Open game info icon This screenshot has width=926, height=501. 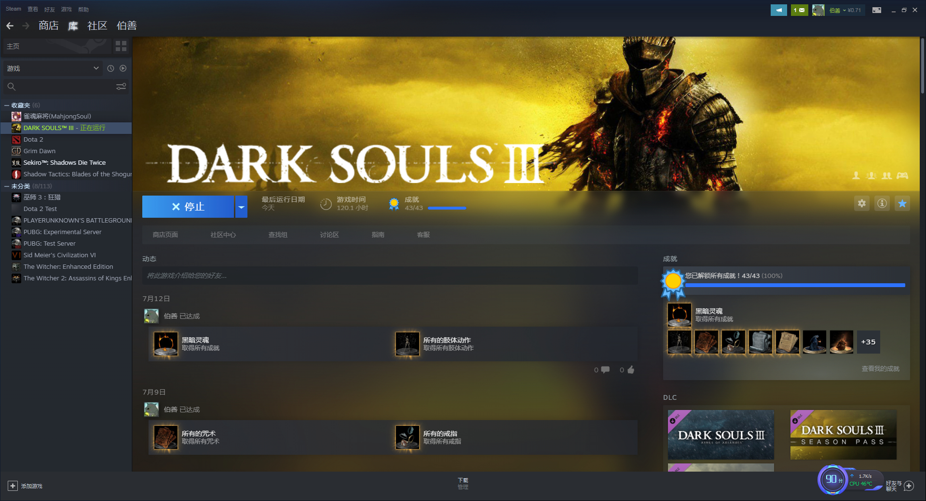tap(882, 203)
